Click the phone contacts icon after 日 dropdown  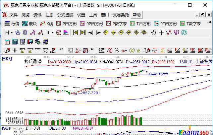coord(18,33)
